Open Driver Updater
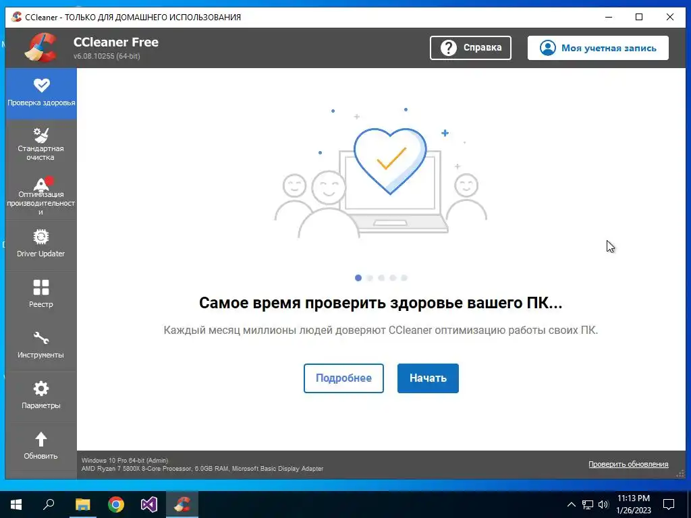 click(x=41, y=246)
